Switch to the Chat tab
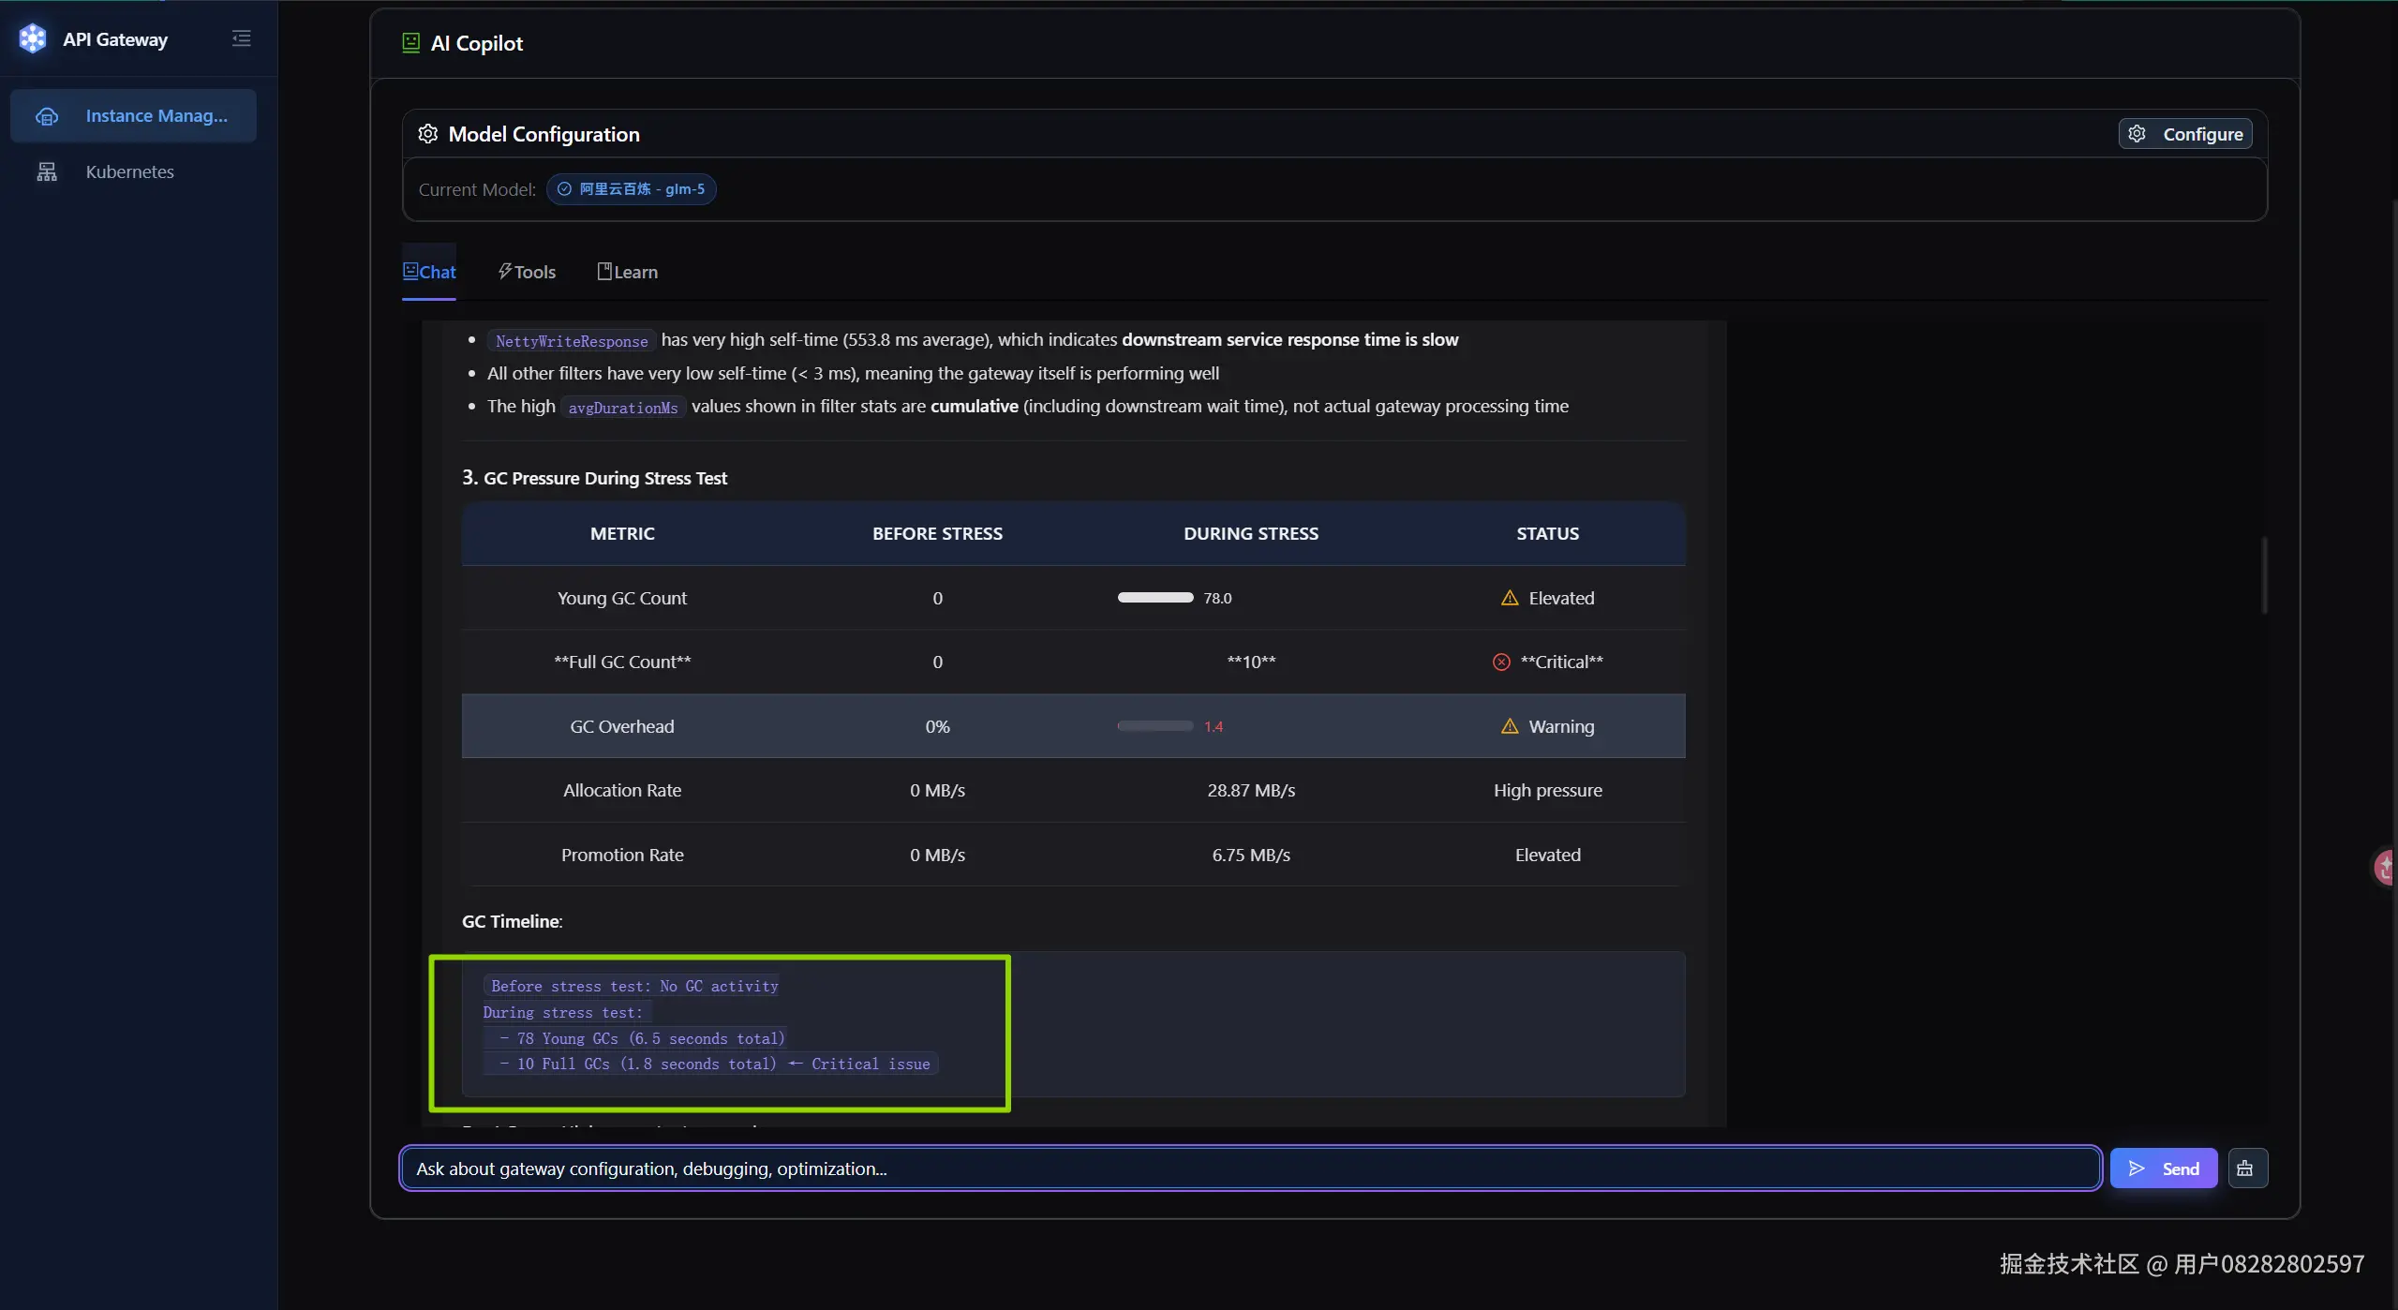The image size is (2398, 1310). point(429,272)
